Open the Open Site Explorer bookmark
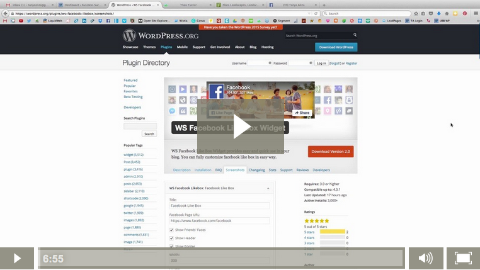Screen dimensions: 480x270 pos(154,21)
